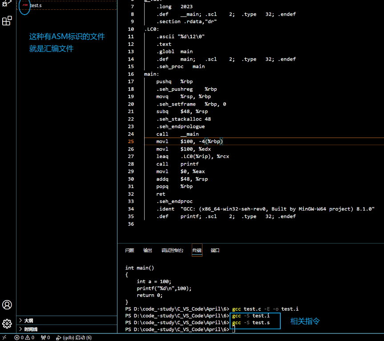384x341 pixels.
Task: Open the 调试控制台 tab
Action: [x=172, y=250]
